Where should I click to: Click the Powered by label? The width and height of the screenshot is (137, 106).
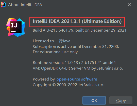pyautogui.click(x=44, y=79)
